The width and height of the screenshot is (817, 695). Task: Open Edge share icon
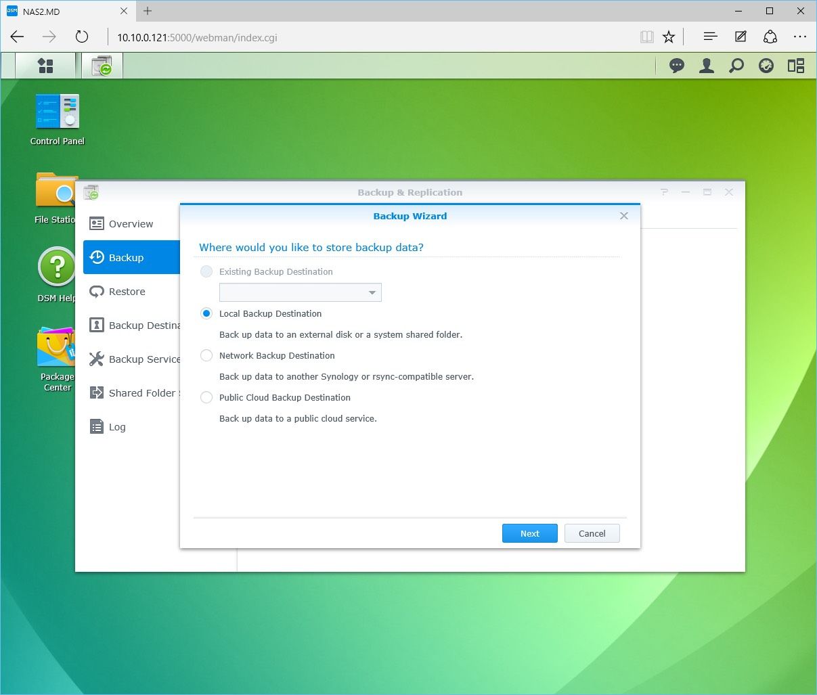click(x=770, y=37)
